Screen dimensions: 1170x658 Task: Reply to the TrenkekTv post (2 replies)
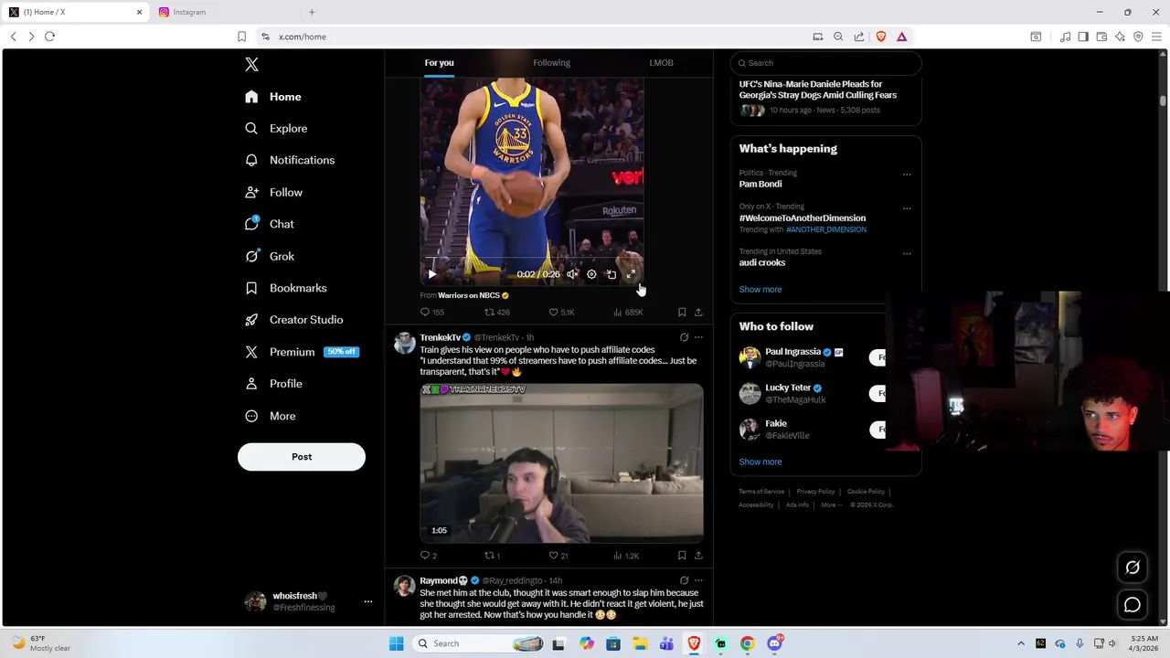click(x=428, y=556)
